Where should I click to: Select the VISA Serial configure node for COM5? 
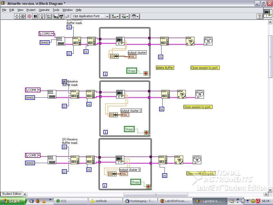52,160
